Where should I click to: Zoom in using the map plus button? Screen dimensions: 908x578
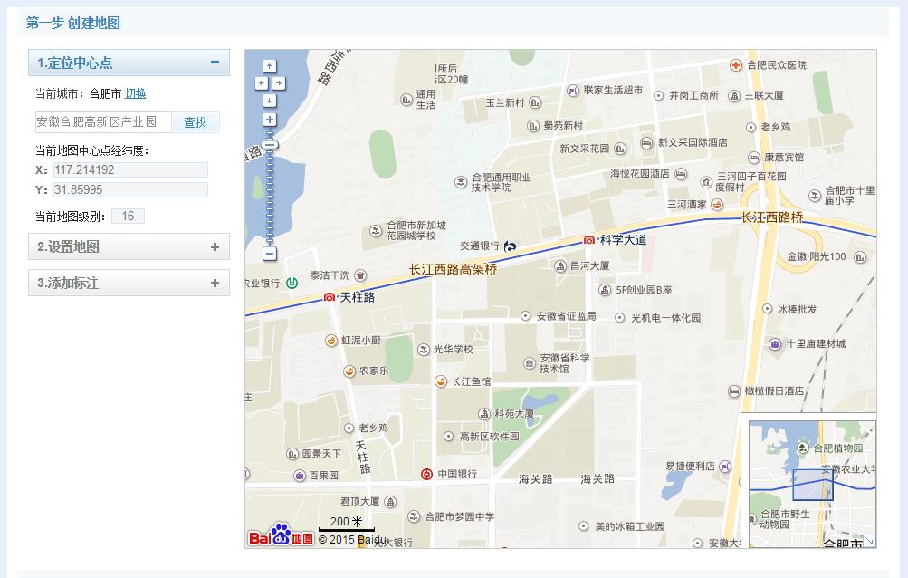click(x=270, y=120)
